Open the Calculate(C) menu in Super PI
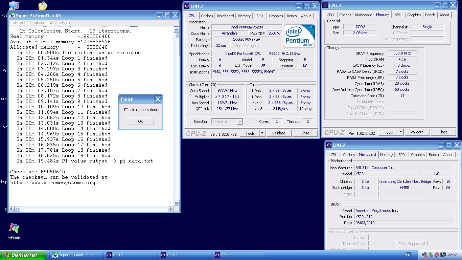The image size is (462, 260). [x=20, y=23]
